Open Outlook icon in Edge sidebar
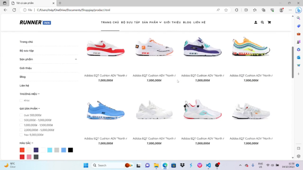Screen dimensions: 303x170 coord(299,57)
